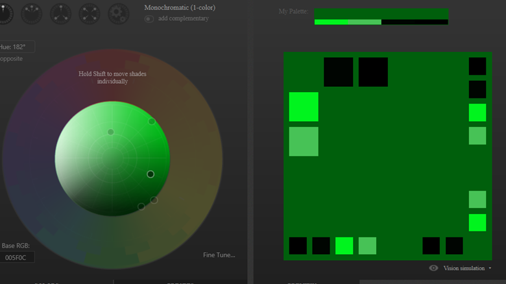Open the Fine Tune... settings

[x=219, y=255]
